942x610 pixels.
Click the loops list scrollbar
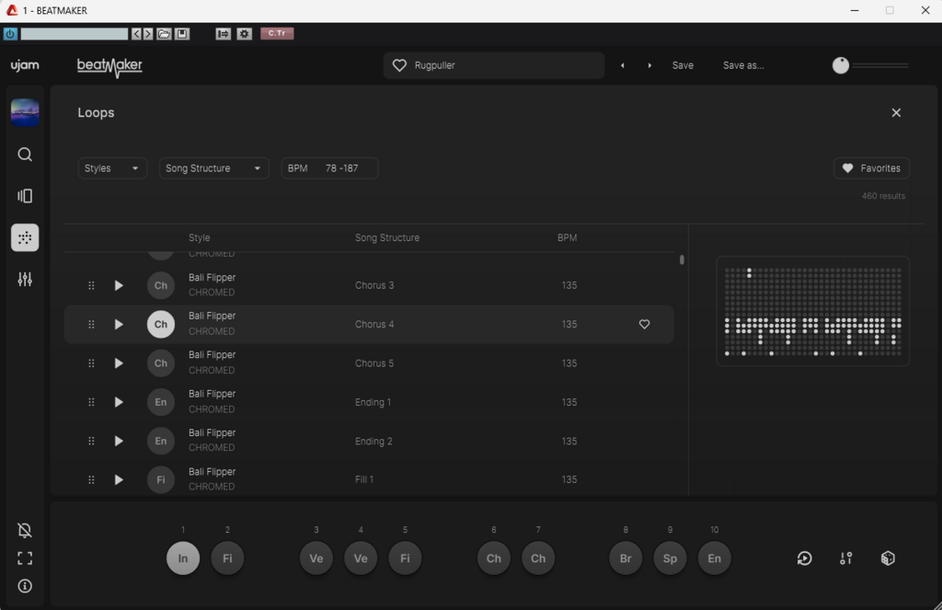pyautogui.click(x=682, y=260)
